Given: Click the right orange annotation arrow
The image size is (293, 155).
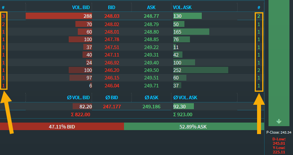Looking at the screenshot, I should click(x=259, y=114).
